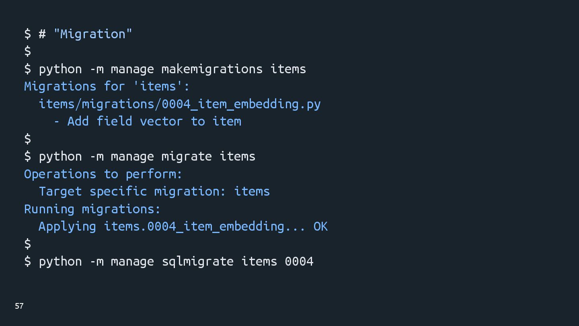This screenshot has height=326, width=579.
Task: Click the "Operations to perform:" heading
Action: click(x=103, y=174)
